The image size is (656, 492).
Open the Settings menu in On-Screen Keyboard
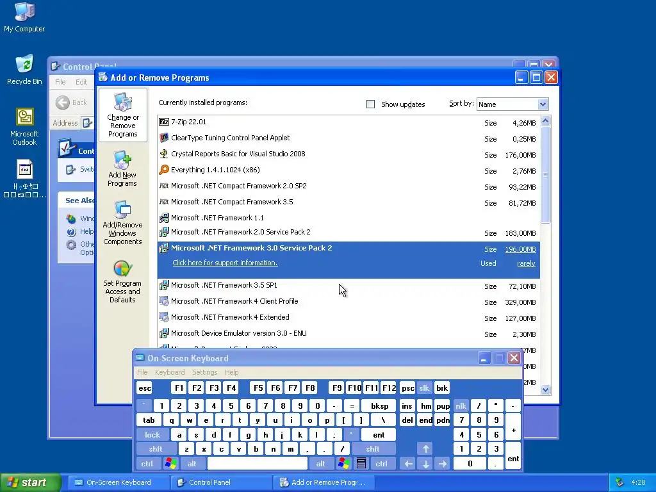[x=204, y=372]
